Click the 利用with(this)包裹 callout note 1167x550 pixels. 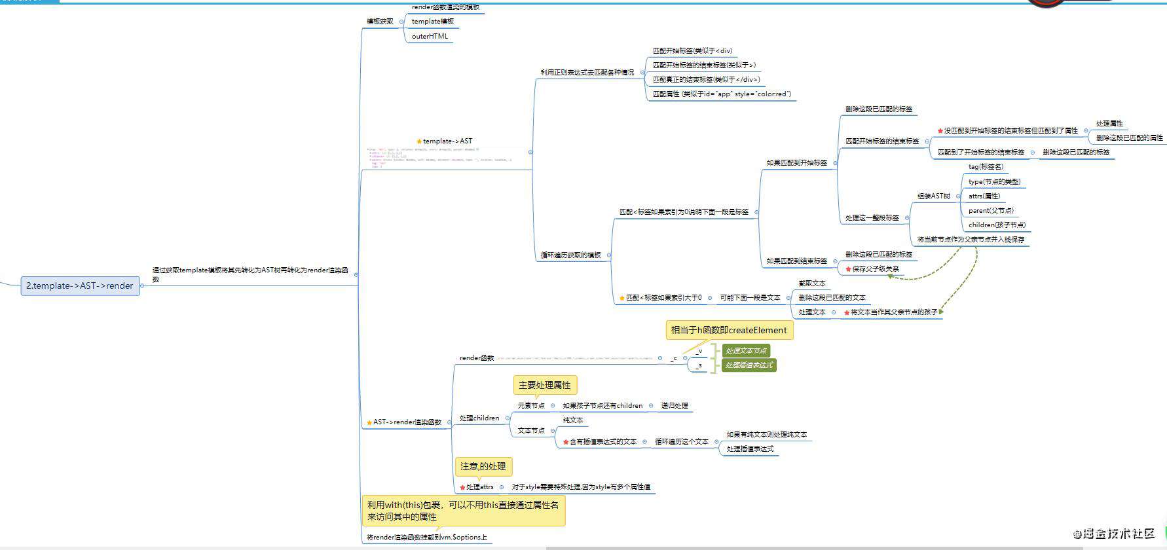[x=464, y=511]
